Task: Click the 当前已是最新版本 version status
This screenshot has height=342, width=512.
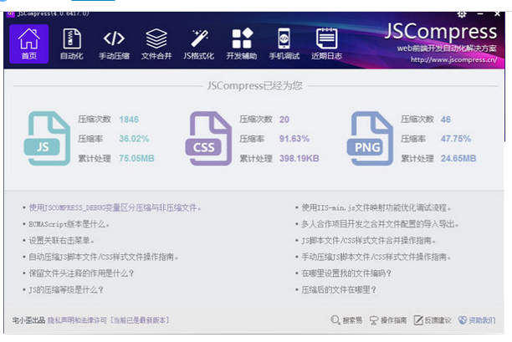Action: tap(140, 320)
